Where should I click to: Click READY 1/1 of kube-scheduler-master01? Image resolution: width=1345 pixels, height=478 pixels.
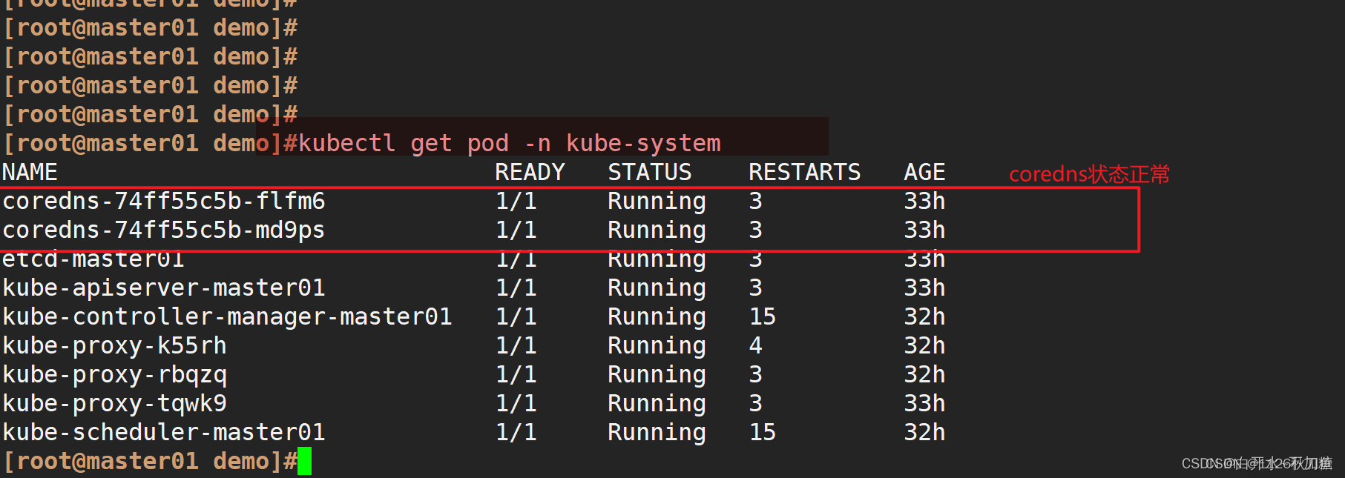pyautogui.click(x=516, y=432)
